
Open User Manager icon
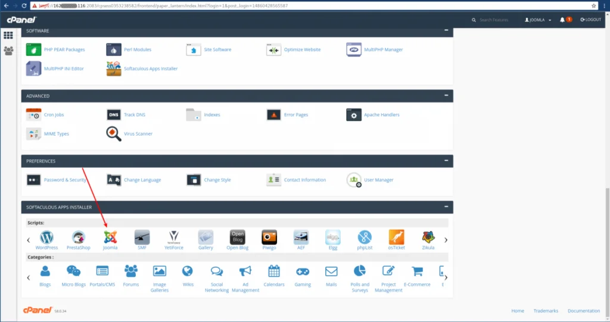(x=354, y=180)
